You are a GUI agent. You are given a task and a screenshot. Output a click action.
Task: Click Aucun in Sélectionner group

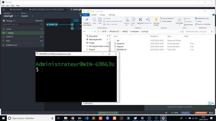pos(198,22)
